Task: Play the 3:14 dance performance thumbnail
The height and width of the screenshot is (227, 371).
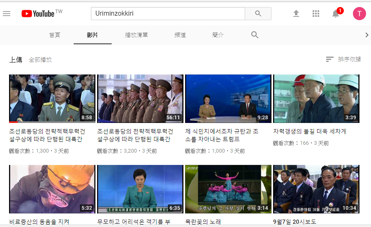Action: pyautogui.click(x=228, y=189)
